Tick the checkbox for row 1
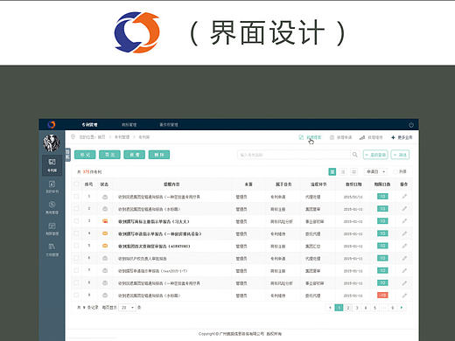 [x=76, y=197]
